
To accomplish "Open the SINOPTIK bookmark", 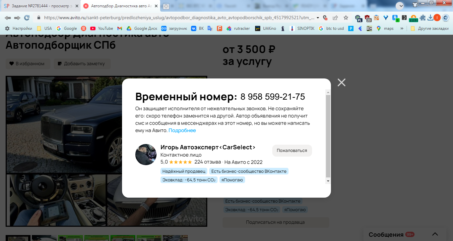I will coord(302,28).
